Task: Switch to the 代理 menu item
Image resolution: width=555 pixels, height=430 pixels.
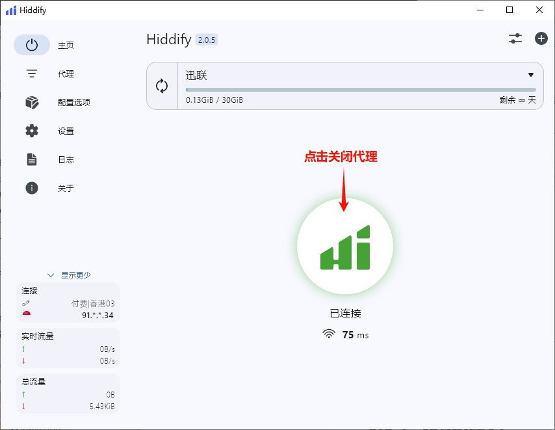Action: pyautogui.click(x=66, y=74)
